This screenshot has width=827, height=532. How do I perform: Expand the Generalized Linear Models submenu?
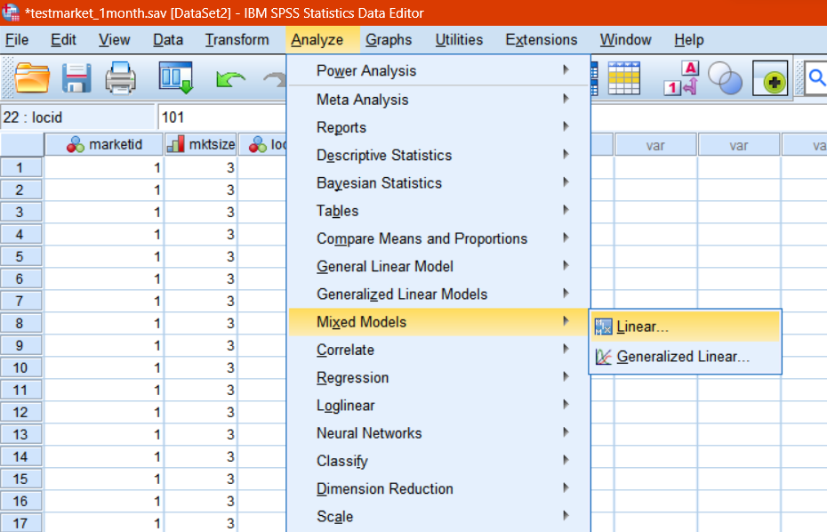[x=438, y=294]
